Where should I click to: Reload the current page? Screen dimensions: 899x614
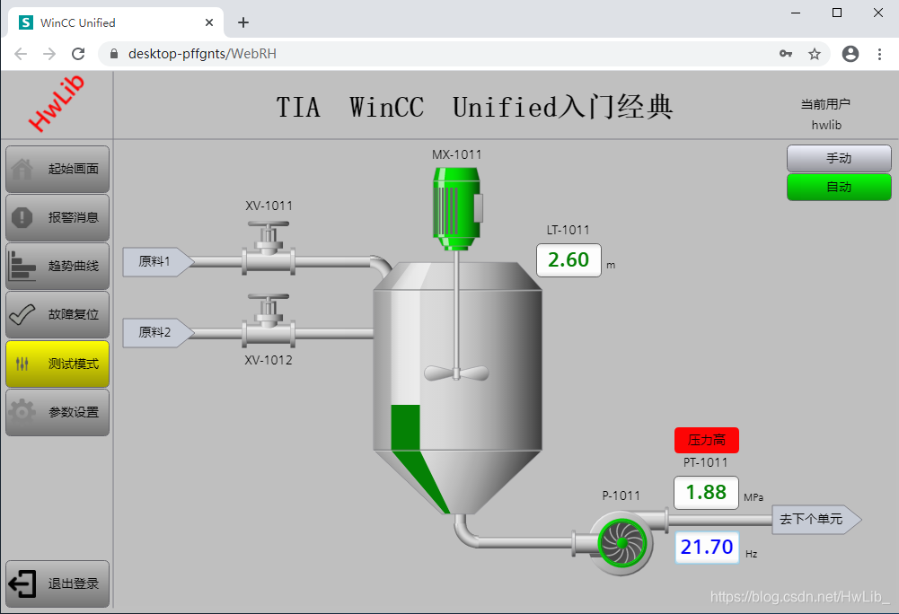(78, 54)
